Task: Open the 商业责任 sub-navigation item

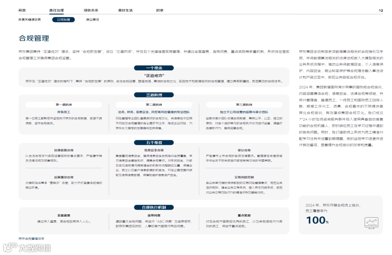Action: (93, 20)
